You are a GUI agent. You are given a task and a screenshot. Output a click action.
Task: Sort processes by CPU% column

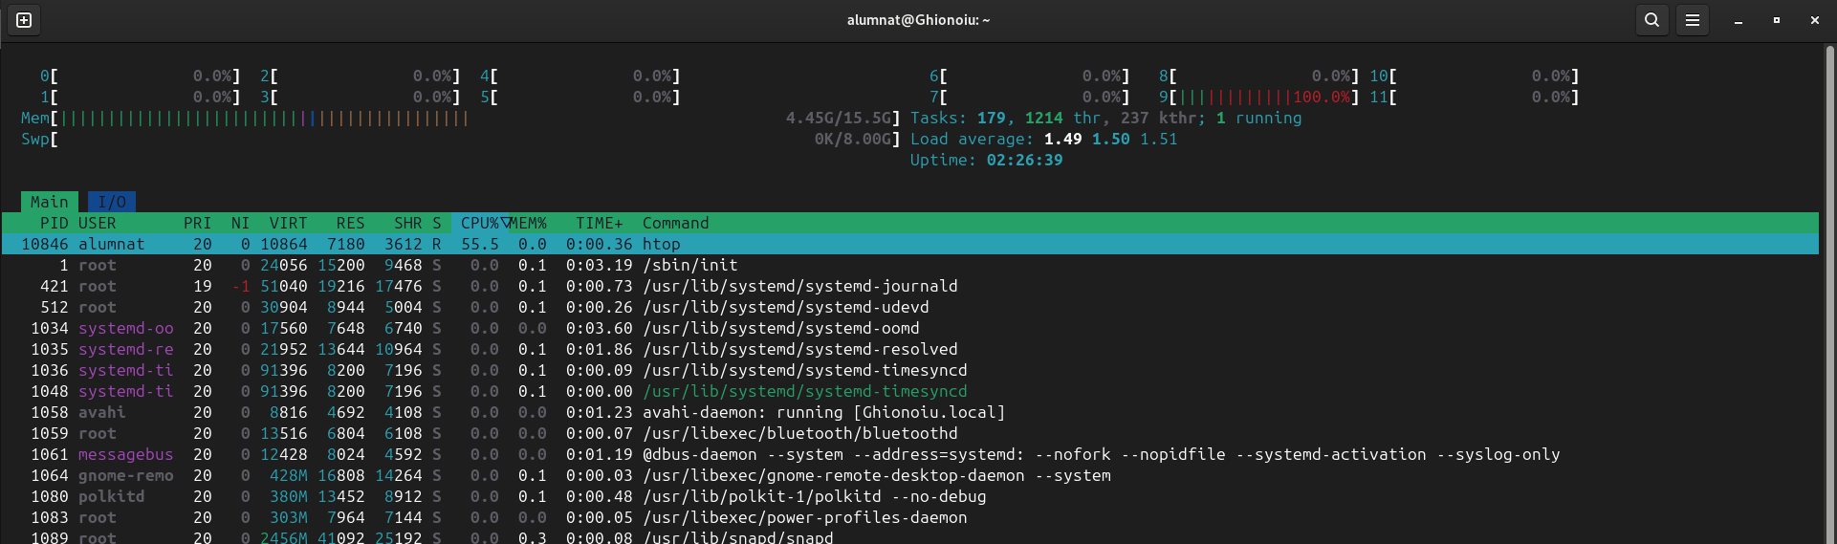pos(480,223)
